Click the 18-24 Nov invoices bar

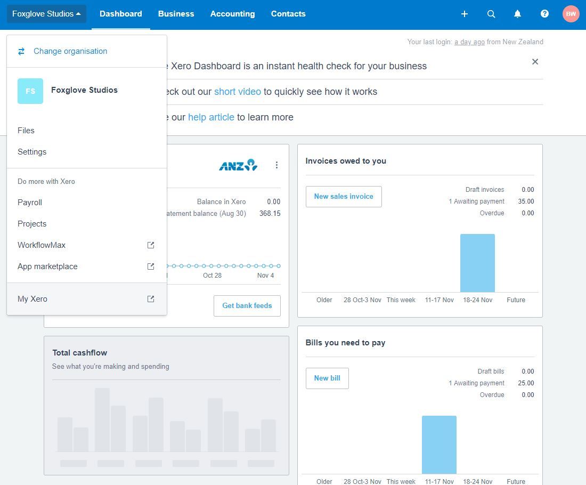[x=477, y=263]
